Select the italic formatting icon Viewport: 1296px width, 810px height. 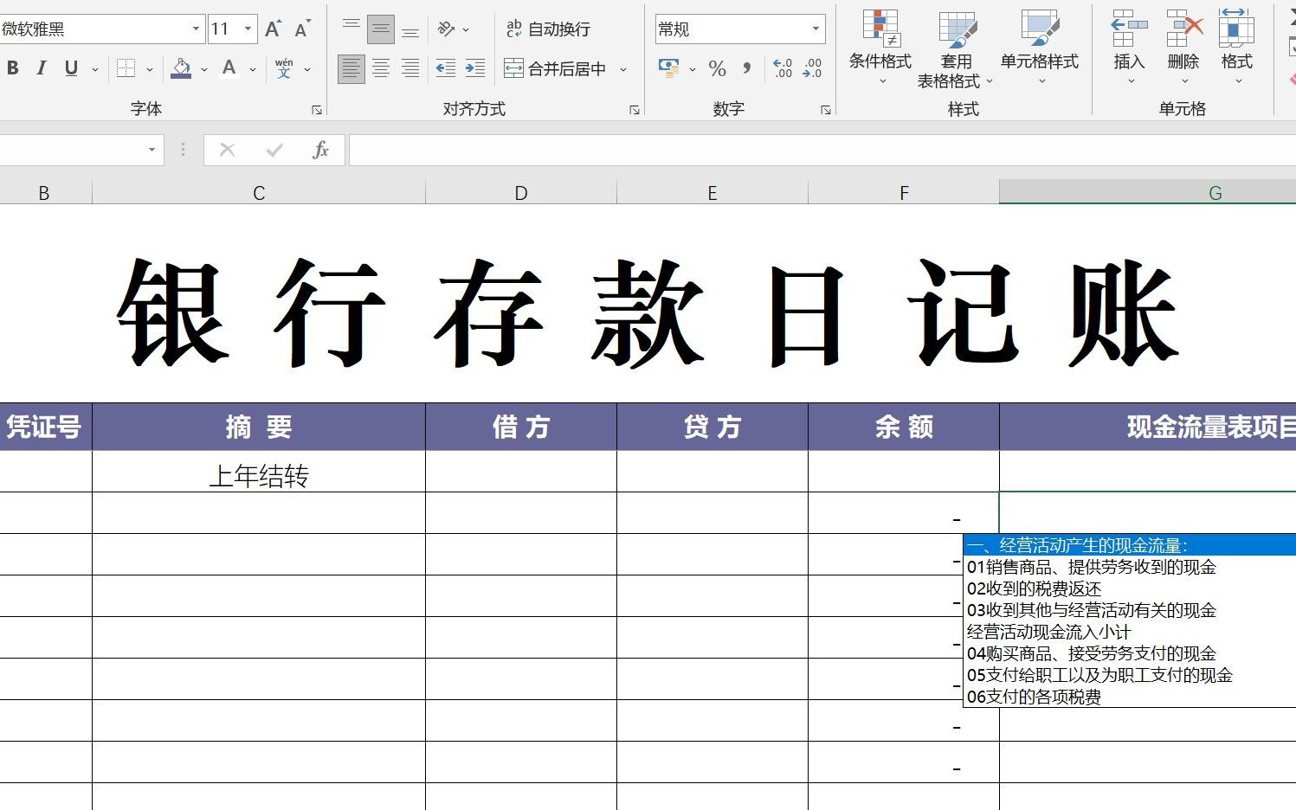(x=41, y=67)
